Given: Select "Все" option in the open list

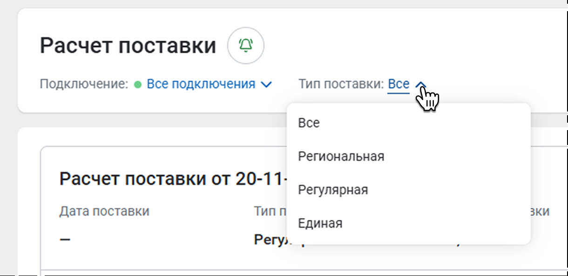Looking at the screenshot, I should 309,123.
